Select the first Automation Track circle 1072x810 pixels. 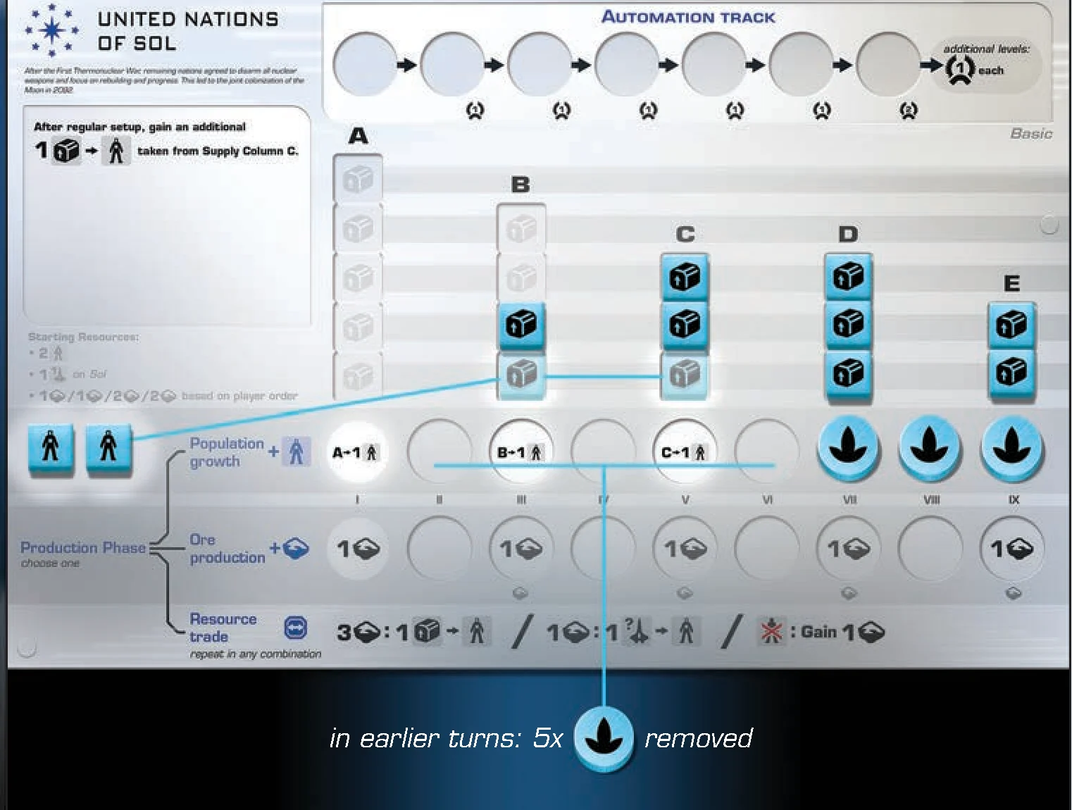point(365,65)
